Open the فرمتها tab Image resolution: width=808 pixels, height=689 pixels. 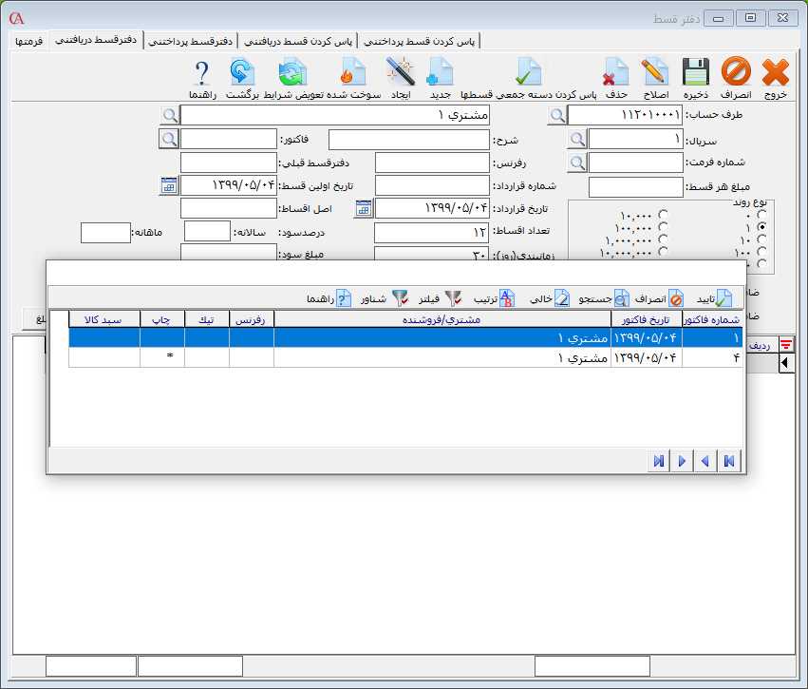[x=28, y=42]
